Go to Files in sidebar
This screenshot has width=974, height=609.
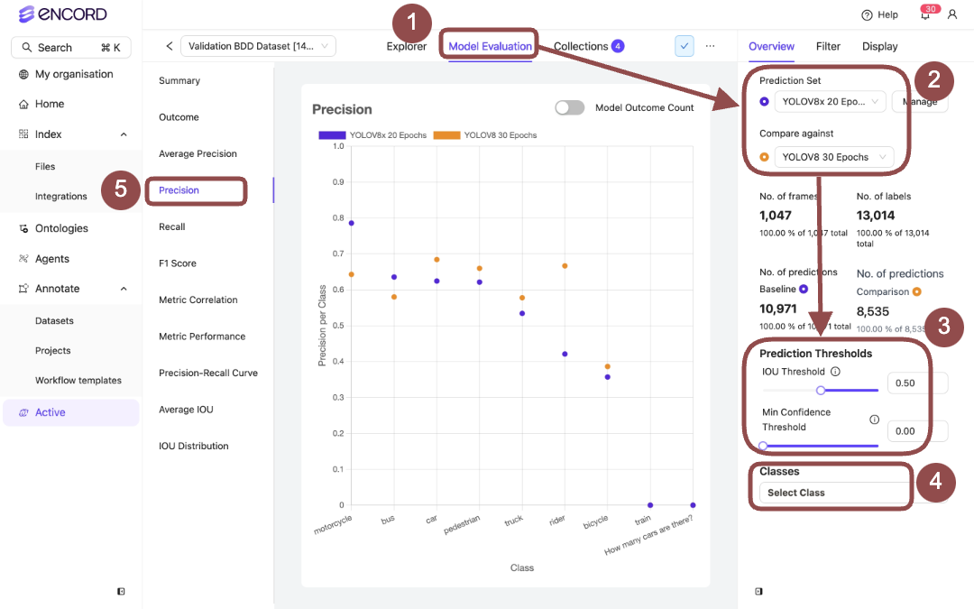pyautogui.click(x=45, y=167)
